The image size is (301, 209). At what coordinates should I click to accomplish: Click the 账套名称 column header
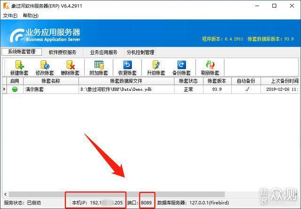point(51,81)
